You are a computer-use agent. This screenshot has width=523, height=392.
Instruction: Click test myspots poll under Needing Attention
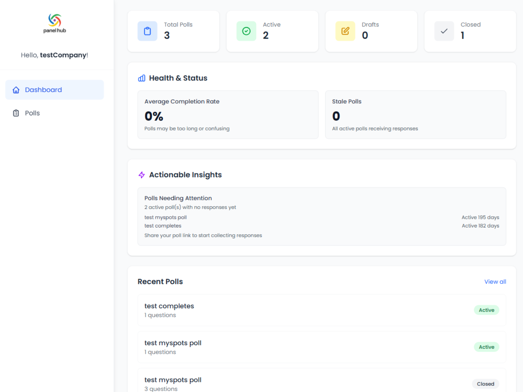[x=165, y=217]
